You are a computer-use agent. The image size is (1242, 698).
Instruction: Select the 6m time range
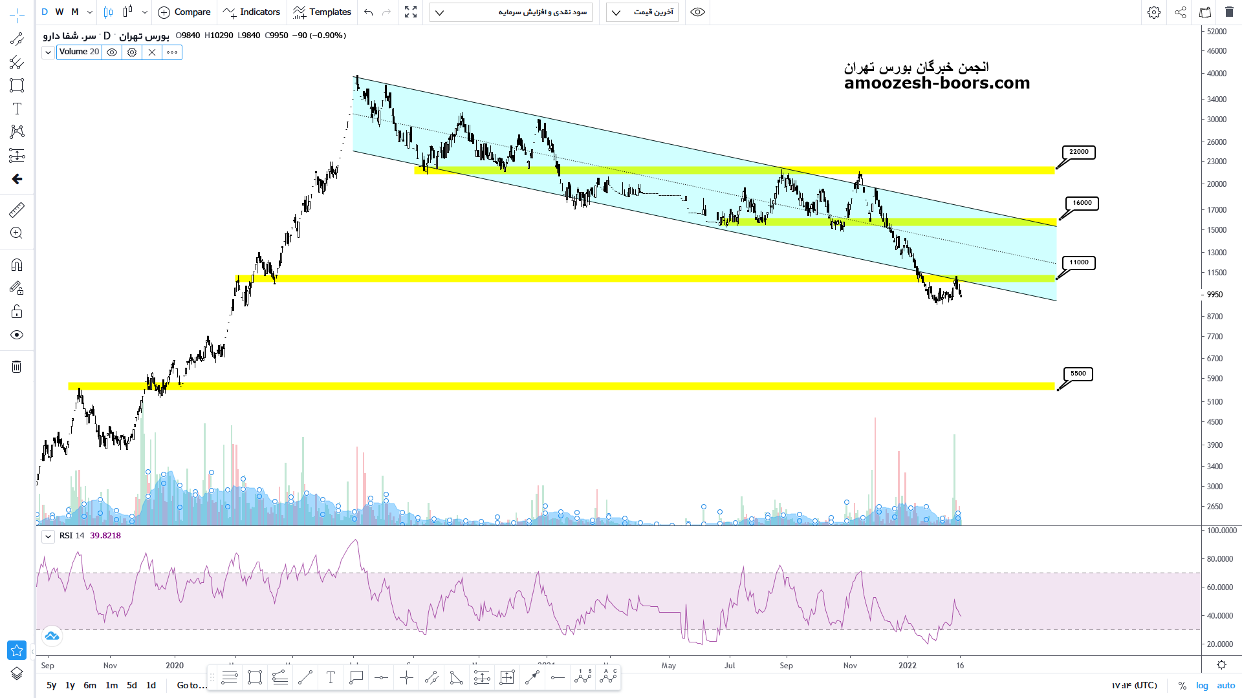pos(90,685)
